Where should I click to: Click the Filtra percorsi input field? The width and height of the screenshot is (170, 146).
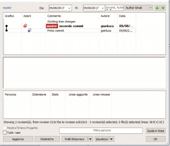coord(101,131)
